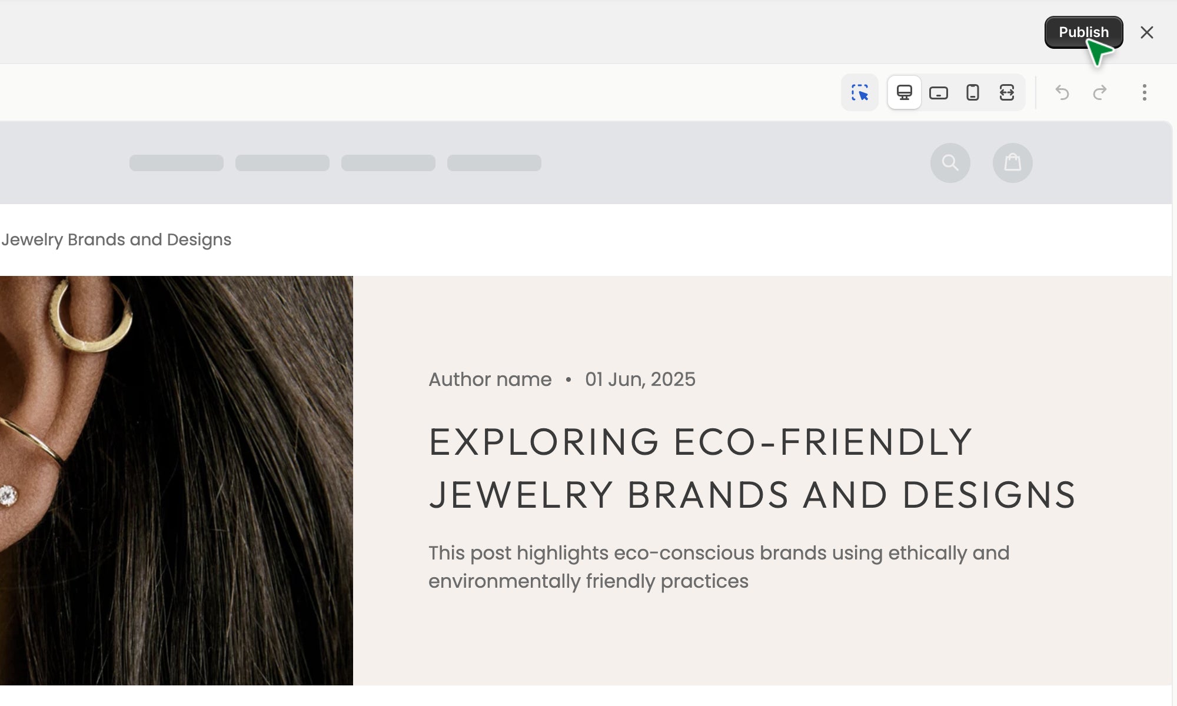Image resolution: width=1177 pixels, height=706 pixels.
Task: Open the shopping bag cart icon
Action: pos(1012,163)
